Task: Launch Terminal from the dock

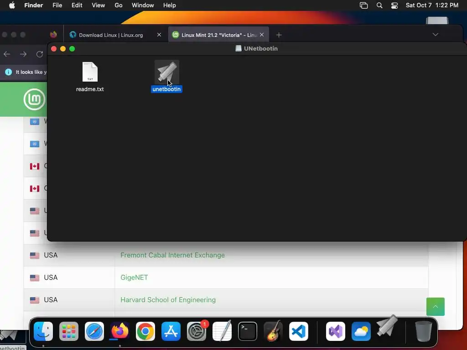Action: point(248,331)
